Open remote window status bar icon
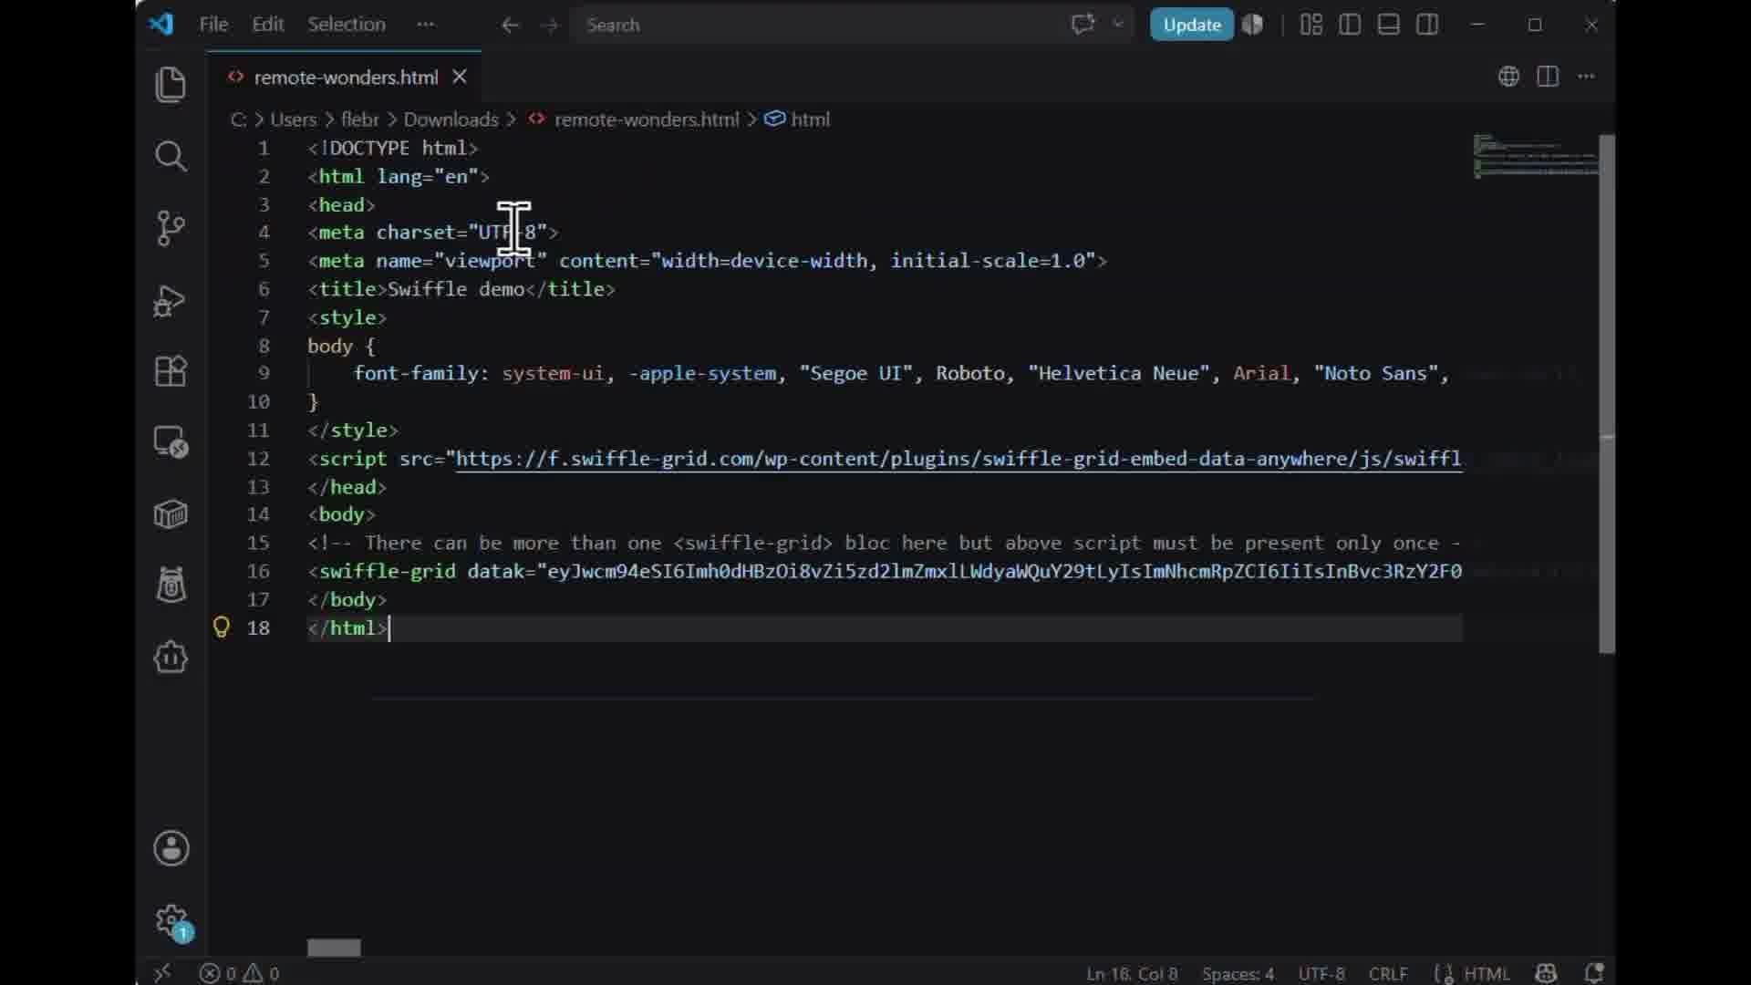Screen dimensions: 1751x985 (x=162, y=973)
